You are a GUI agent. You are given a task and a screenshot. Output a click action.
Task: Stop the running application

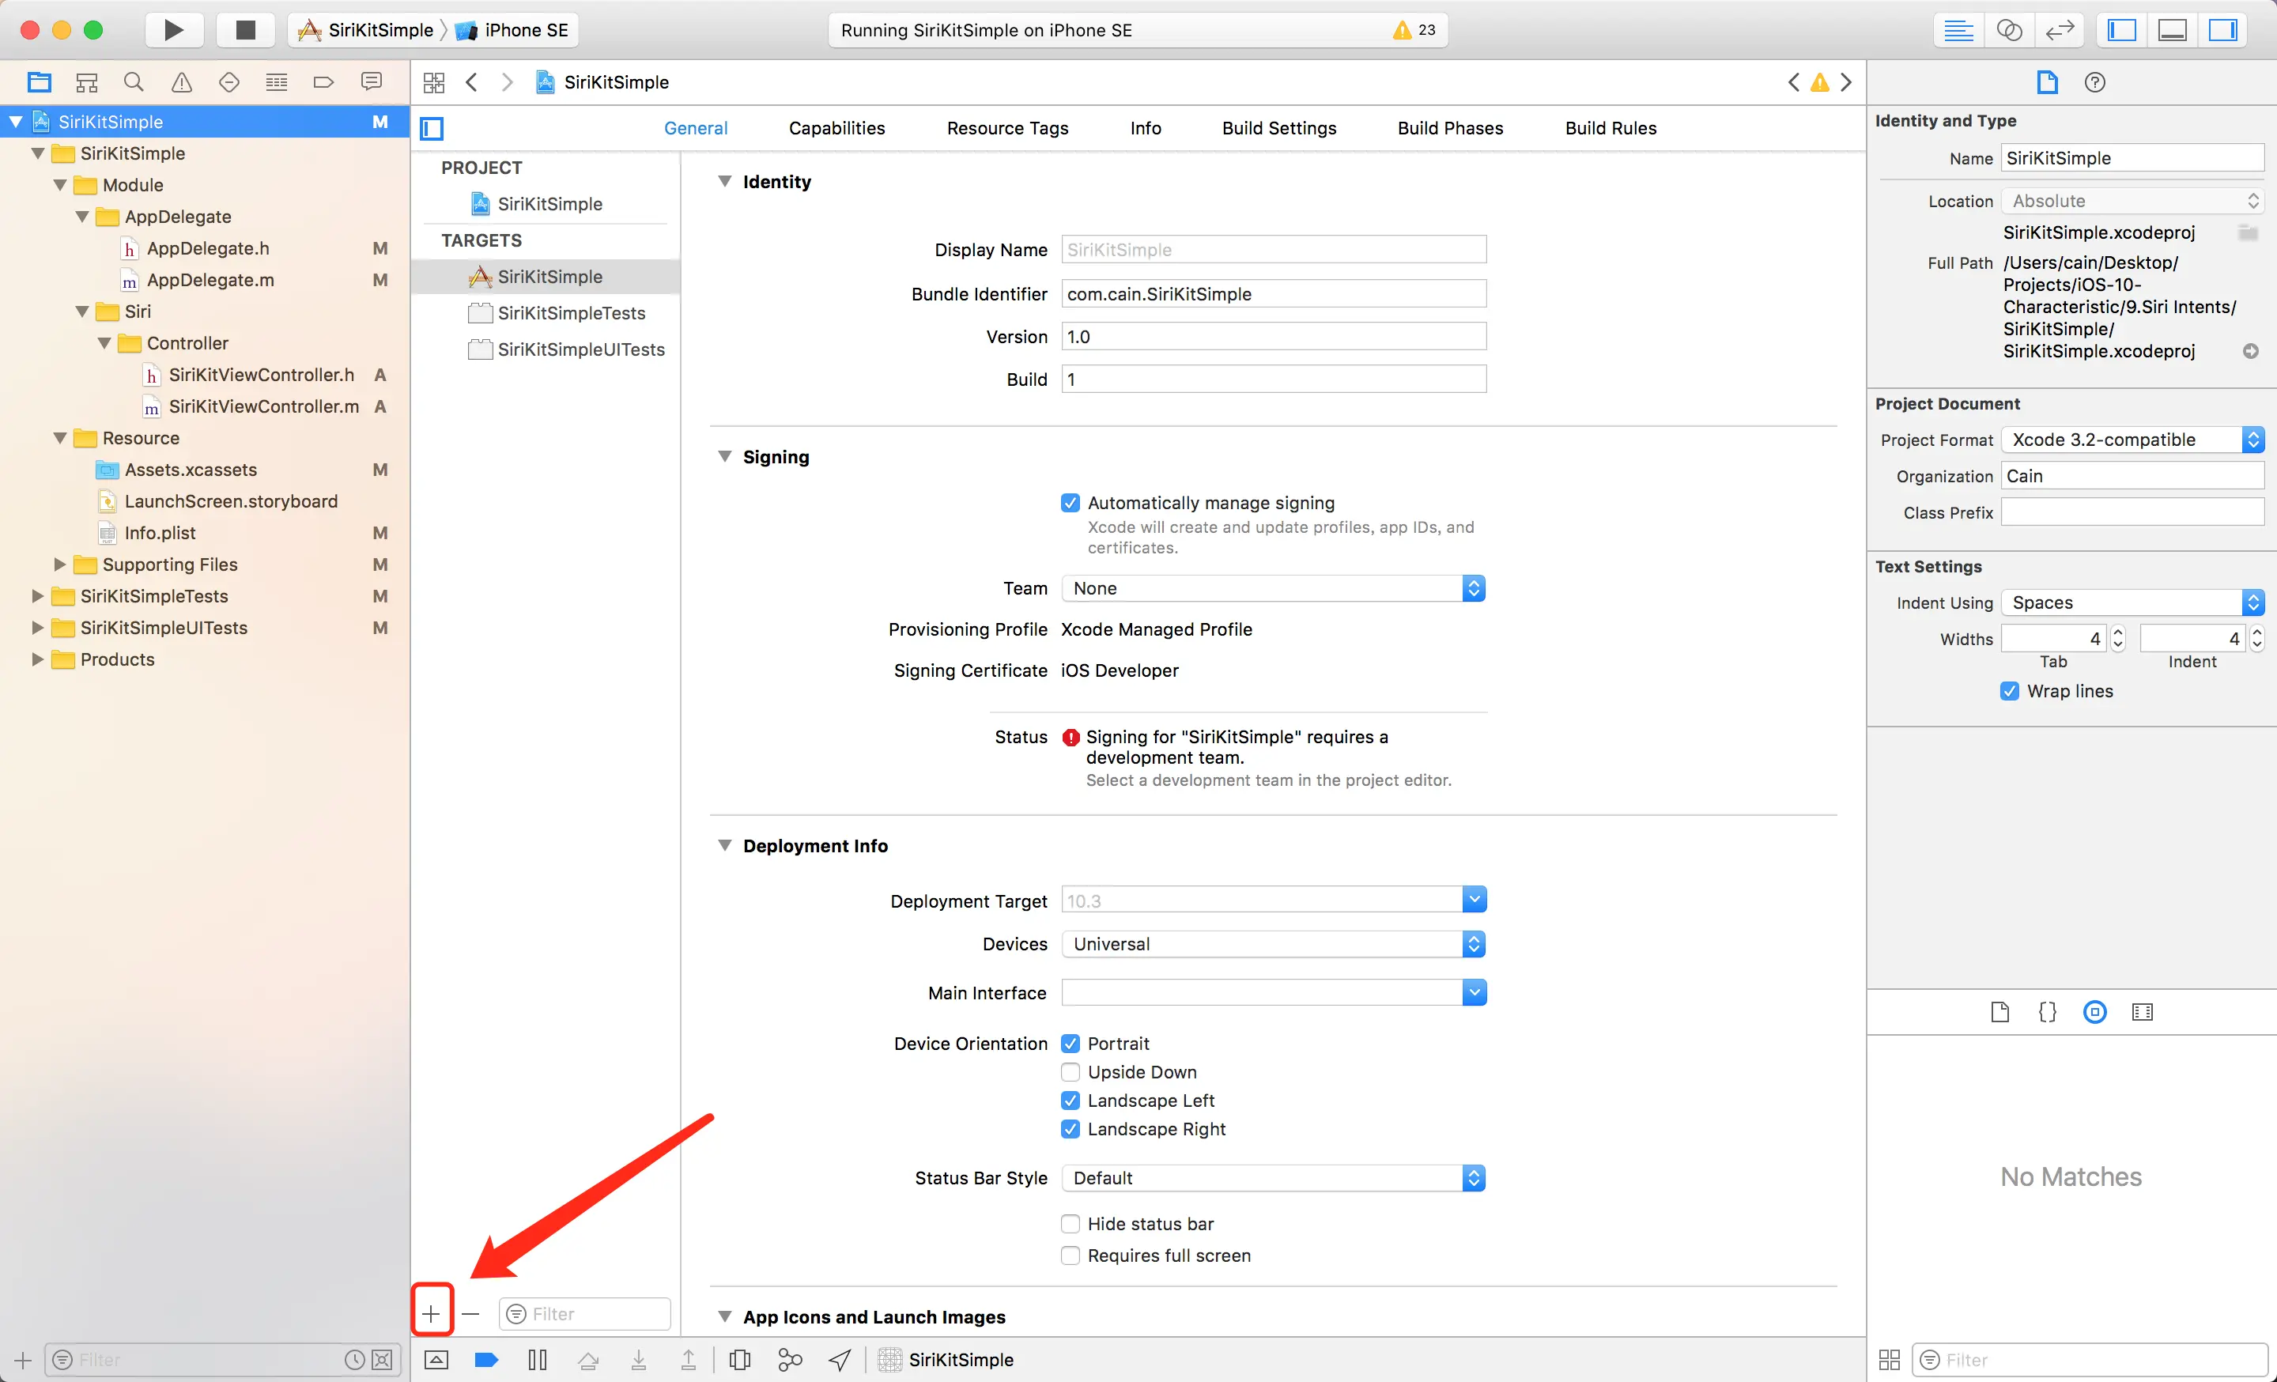coord(245,29)
